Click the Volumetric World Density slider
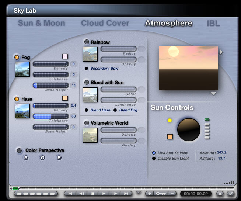The image size is (241, 201). tap(119, 130)
